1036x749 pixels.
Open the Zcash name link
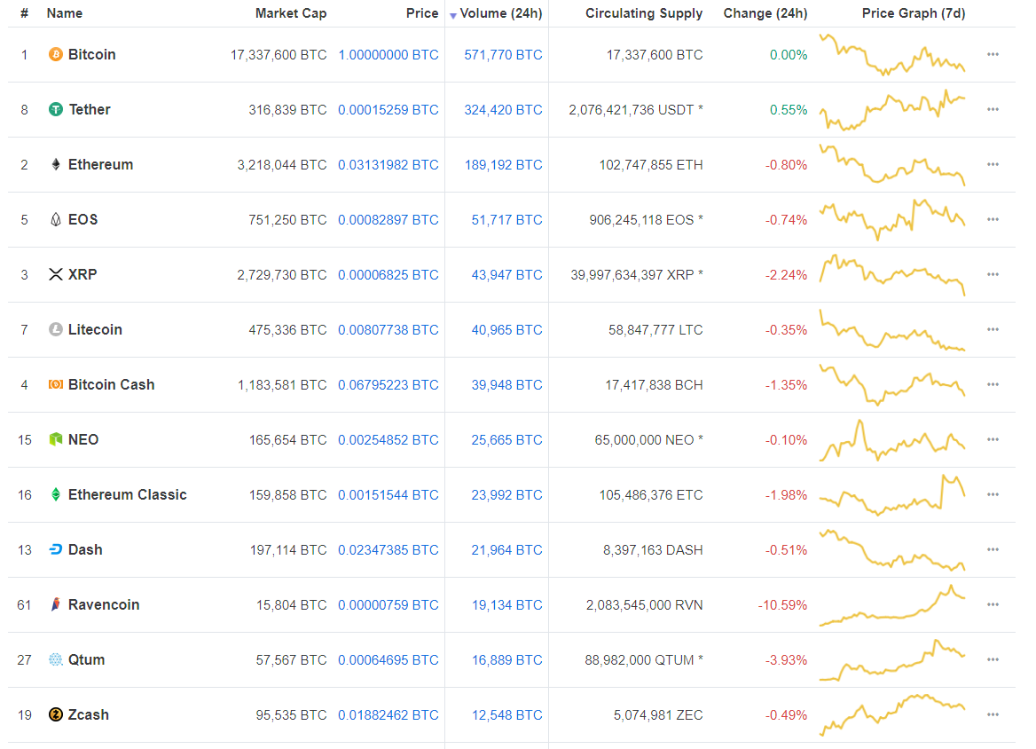click(89, 714)
